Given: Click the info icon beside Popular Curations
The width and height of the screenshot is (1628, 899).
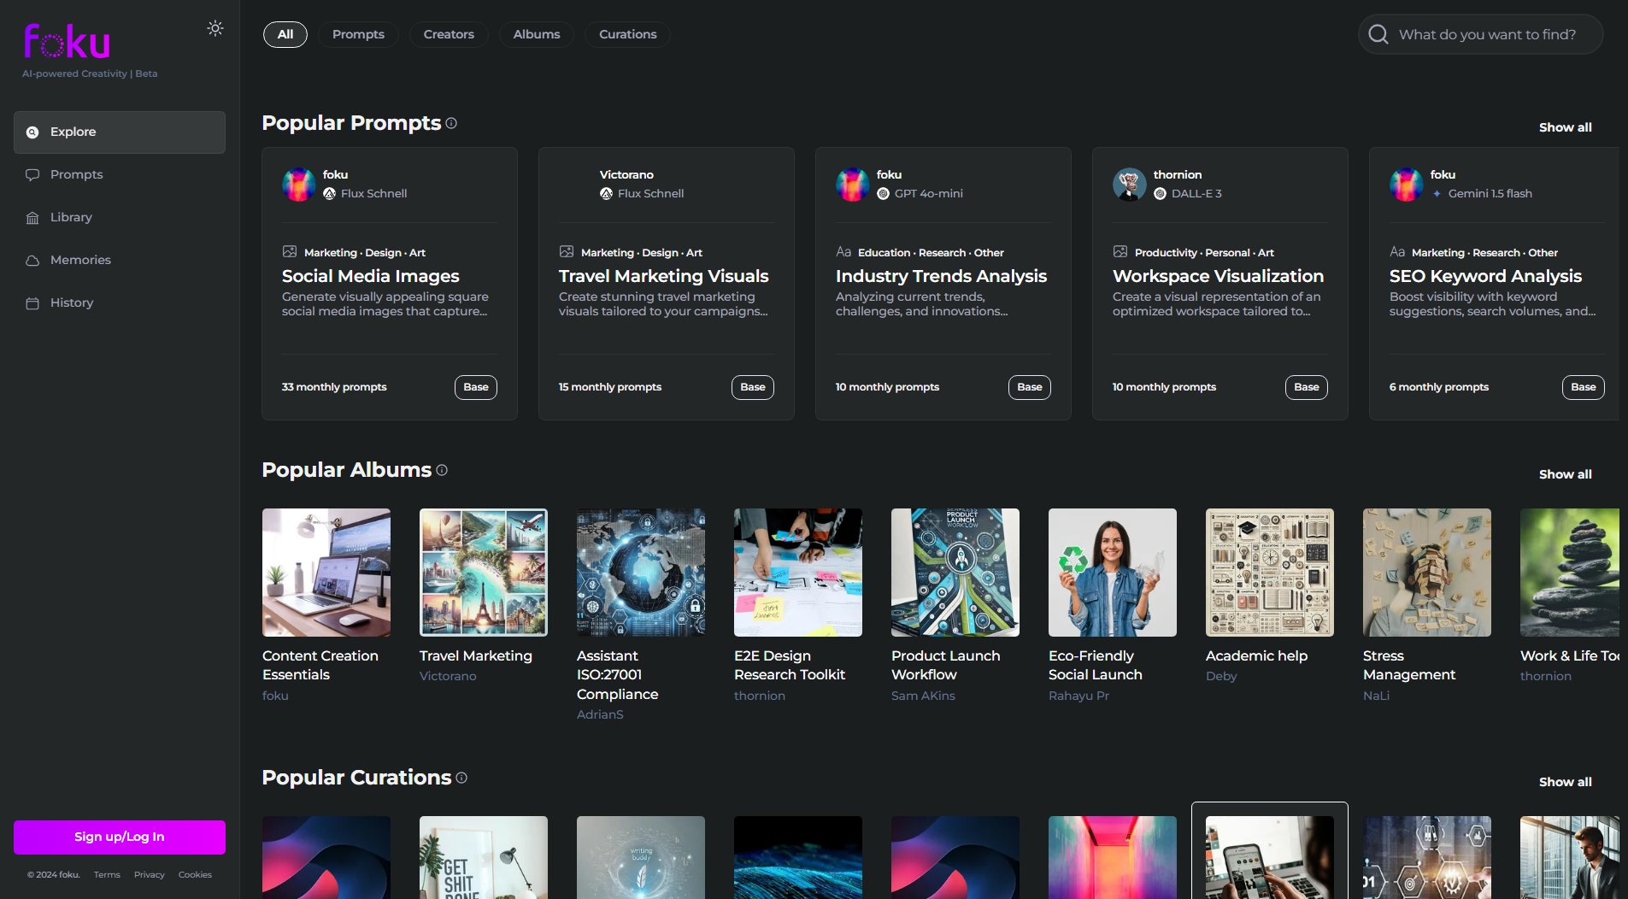Looking at the screenshot, I should (461, 778).
